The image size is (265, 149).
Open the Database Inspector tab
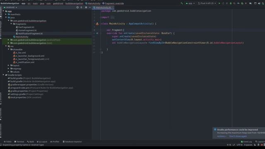click(x=72, y=142)
